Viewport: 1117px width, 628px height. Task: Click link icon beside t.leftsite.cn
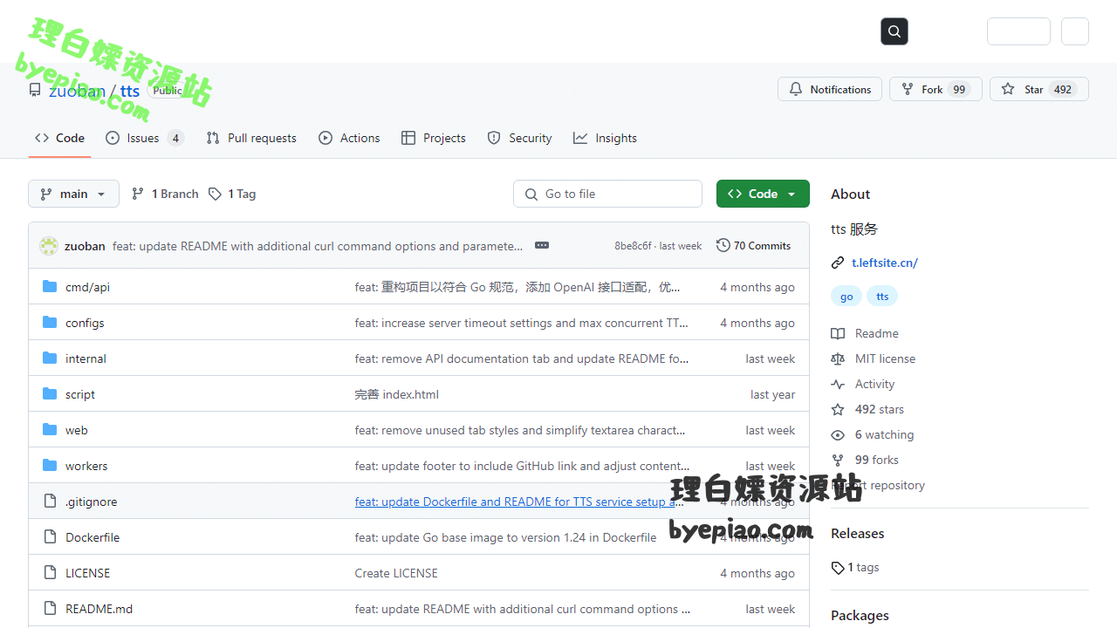pyautogui.click(x=838, y=263)
